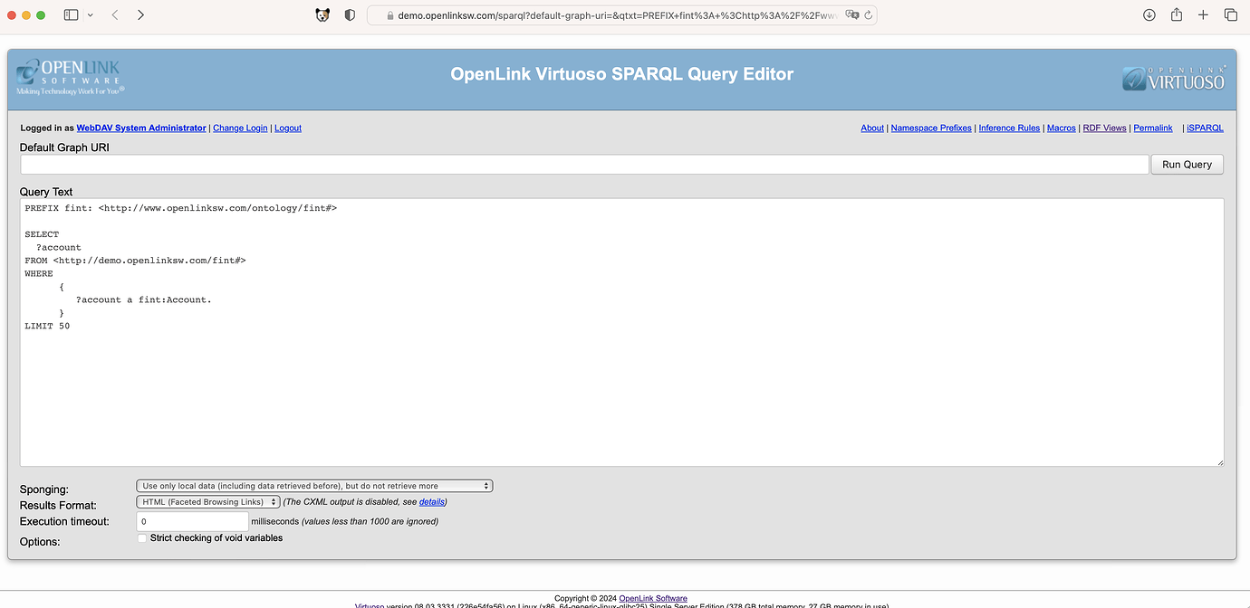
Task: Toggle the Safari sidebar icon
Action: pyautogui.click(x=72, y=15)
